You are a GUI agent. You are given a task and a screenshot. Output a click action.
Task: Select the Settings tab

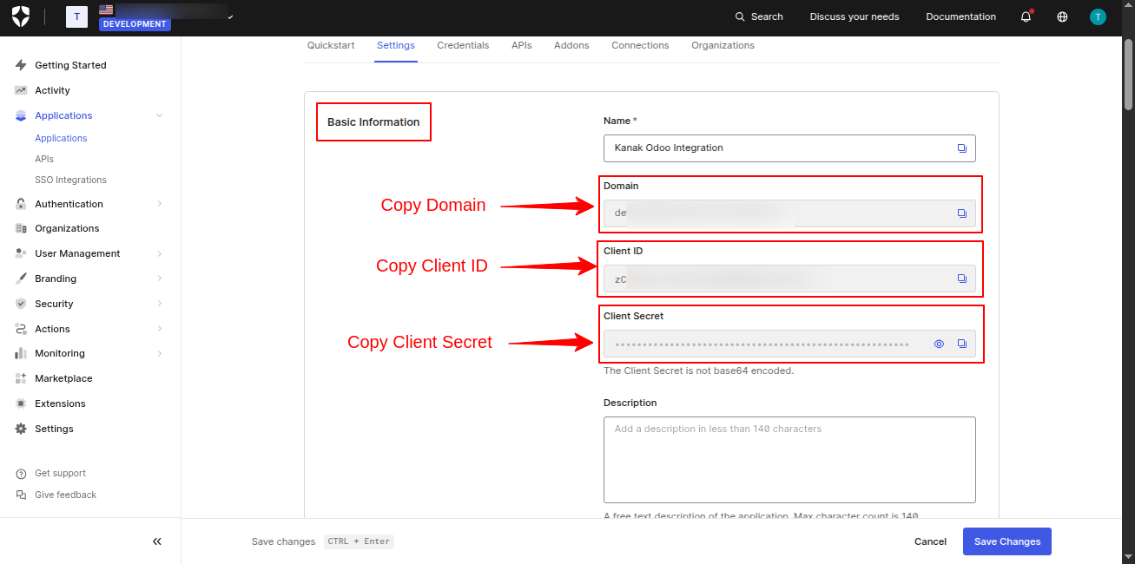(396, 45)
